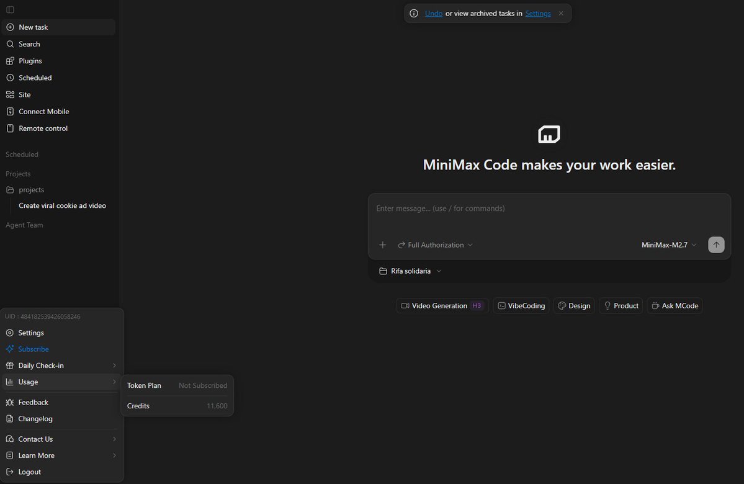
Task: Open the Changelog document icon
Action: pos(9,418)
